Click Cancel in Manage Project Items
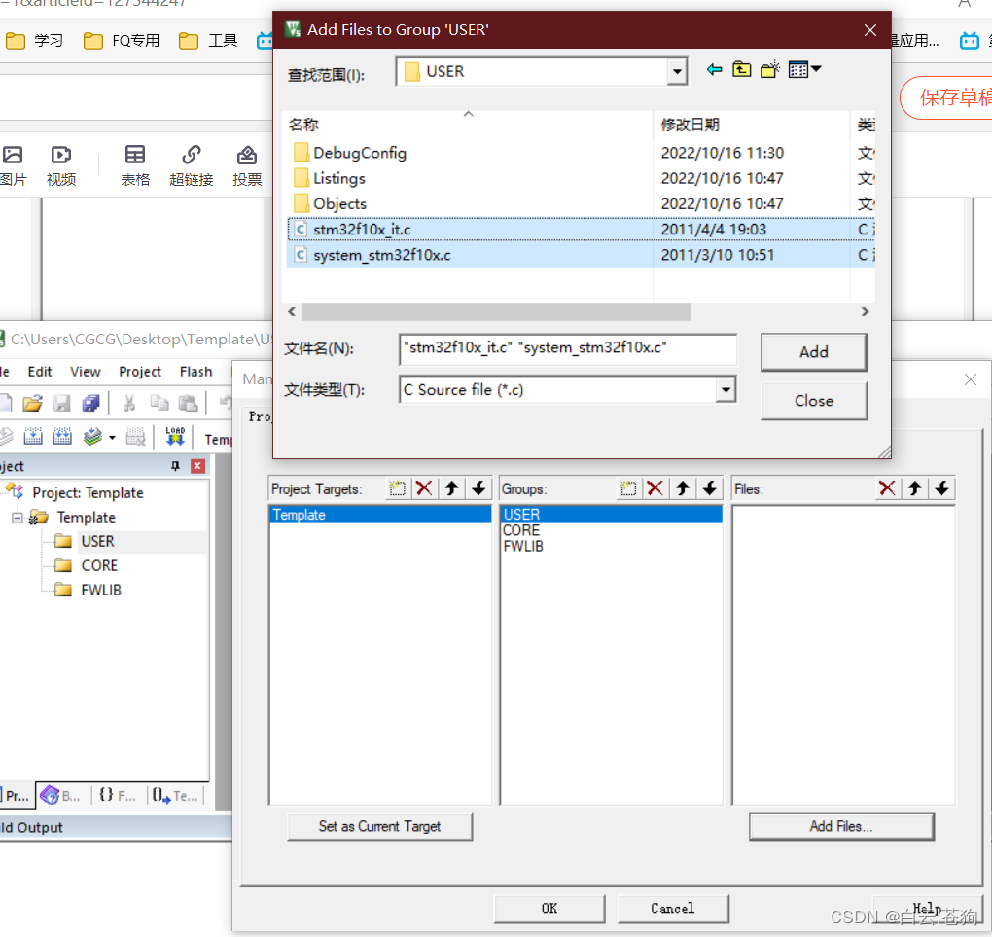The image size is (992, 937). 672,909
